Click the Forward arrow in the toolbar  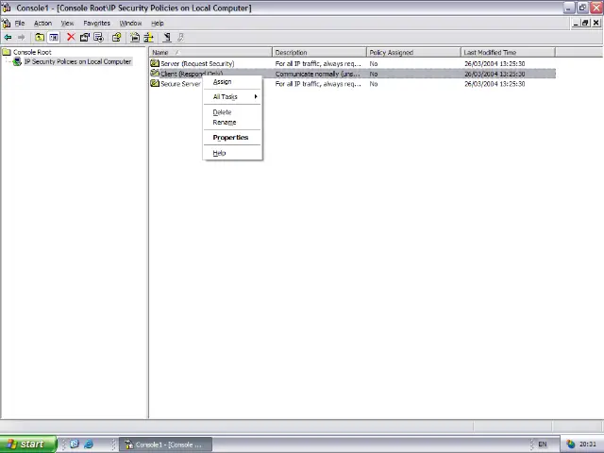pos(21,38)
